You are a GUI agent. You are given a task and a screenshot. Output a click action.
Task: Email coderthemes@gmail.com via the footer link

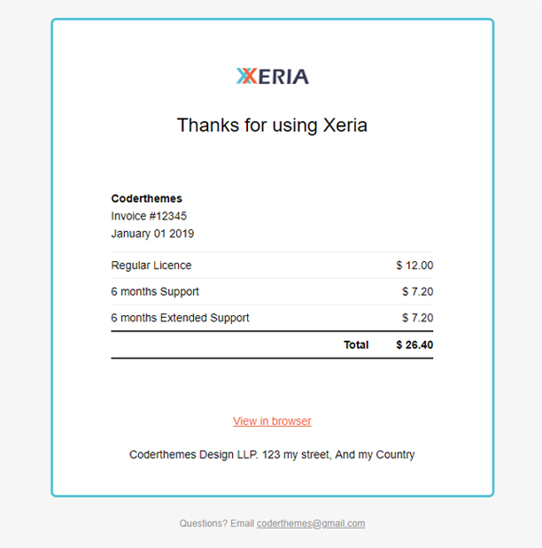click(x=311, y=523)
